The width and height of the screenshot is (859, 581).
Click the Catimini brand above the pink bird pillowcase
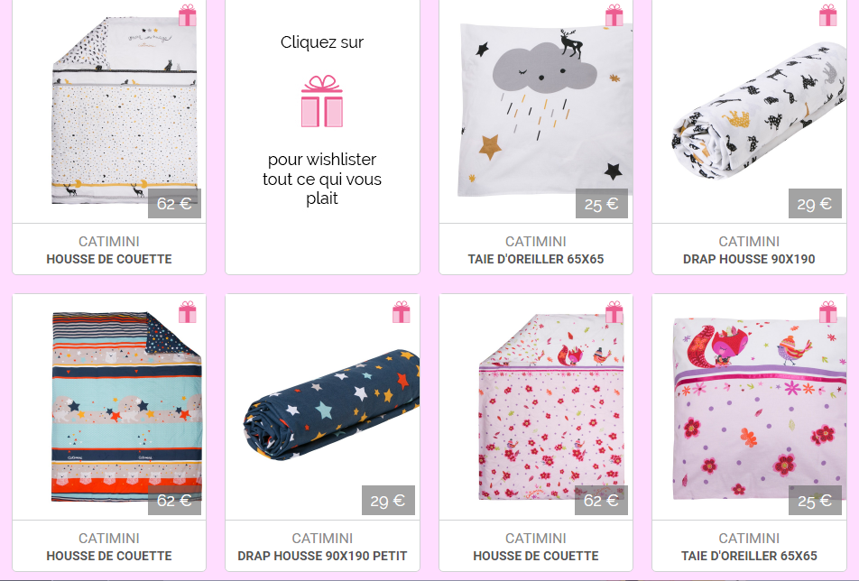pos(749,539)
